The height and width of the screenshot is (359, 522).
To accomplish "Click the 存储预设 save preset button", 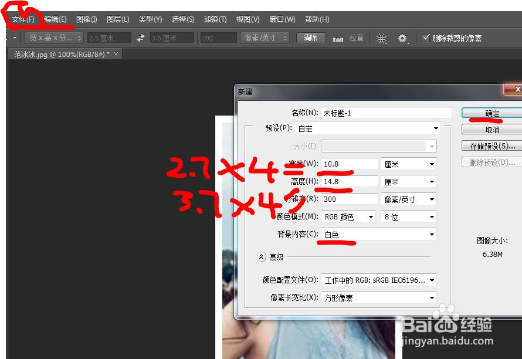I will coord(492,145).
